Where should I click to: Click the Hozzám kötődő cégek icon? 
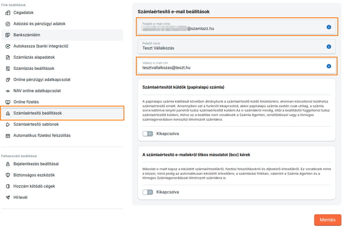pyautogui.click(x=8, y=186)
